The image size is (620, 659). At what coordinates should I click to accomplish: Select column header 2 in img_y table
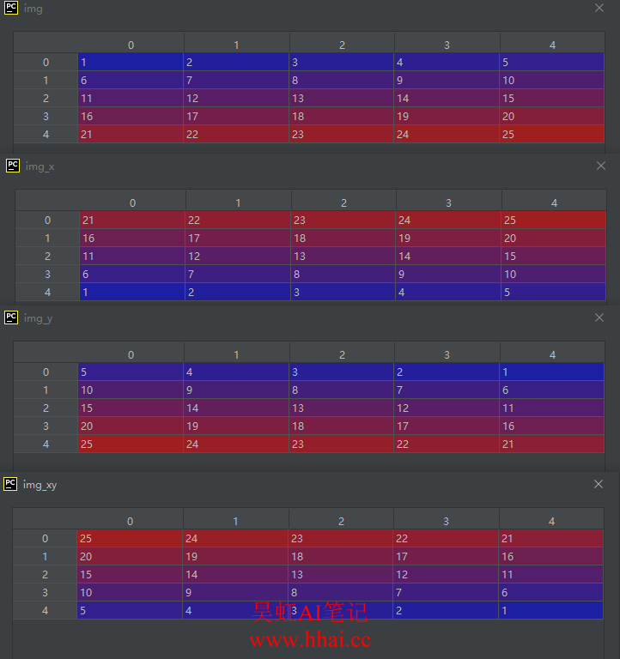coord(342,354)
